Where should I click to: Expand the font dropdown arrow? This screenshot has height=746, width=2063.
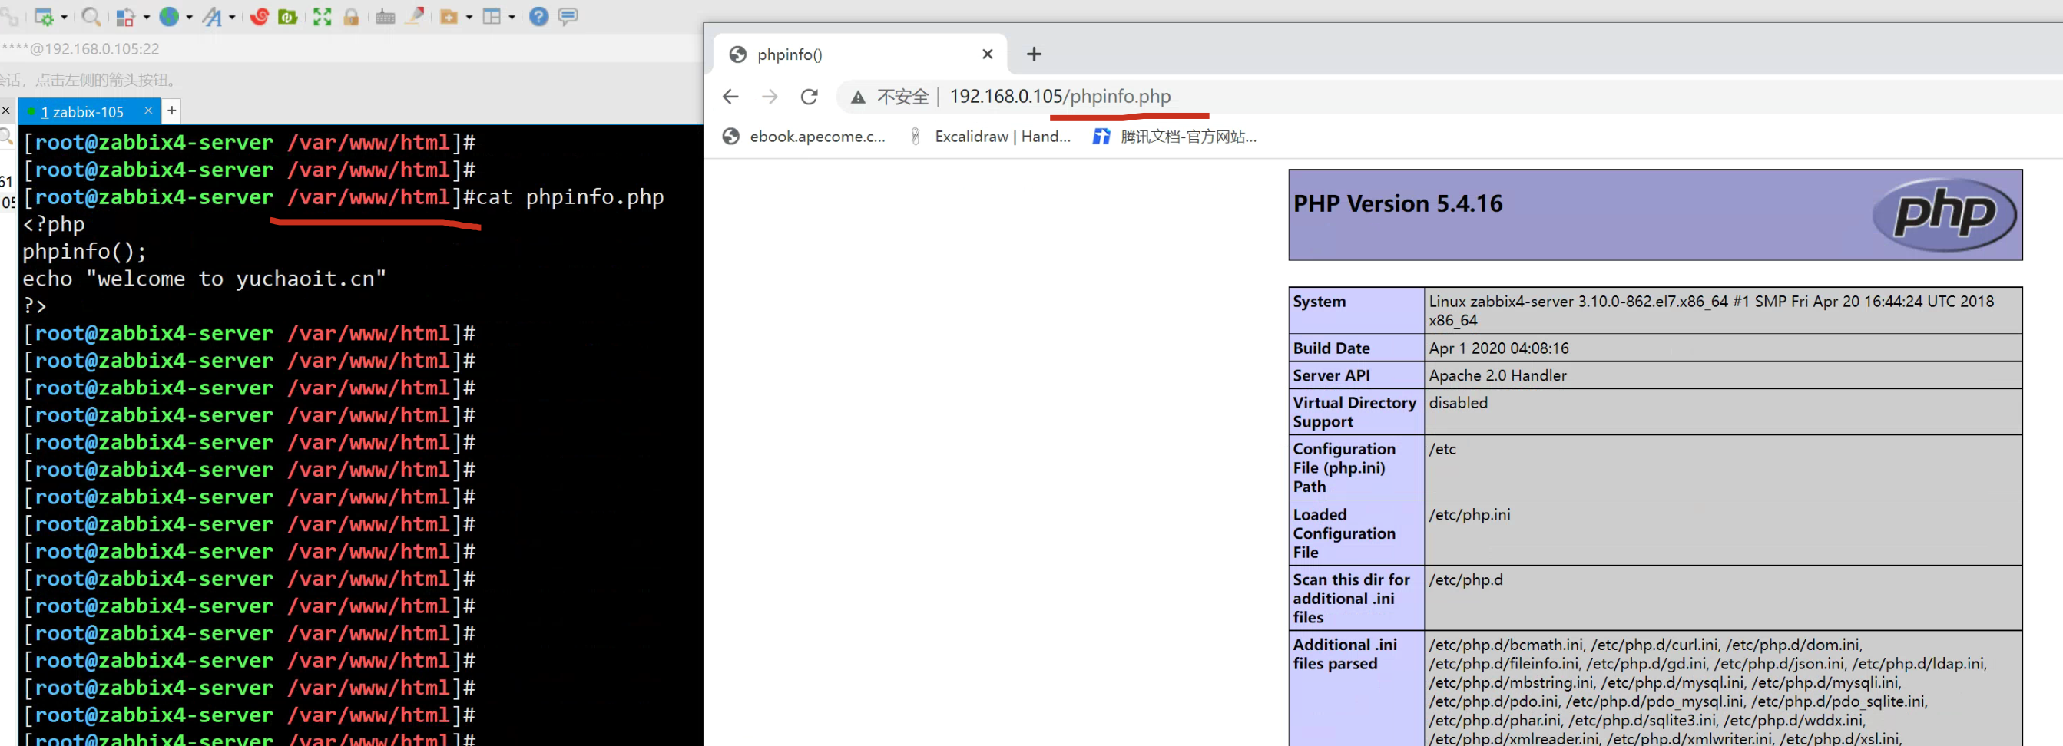(x=232, y=18)
